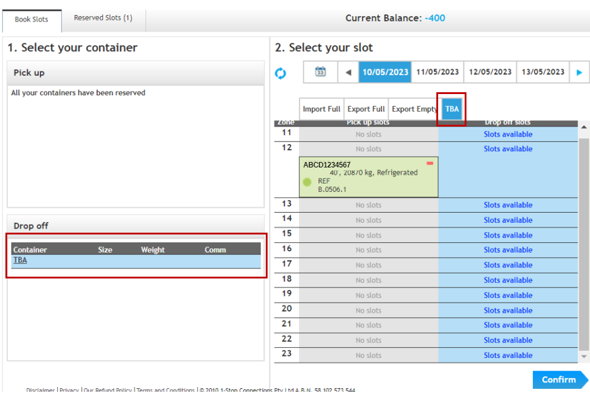
Task: Remove reservation using red minus icon
Action: point(430,163)
